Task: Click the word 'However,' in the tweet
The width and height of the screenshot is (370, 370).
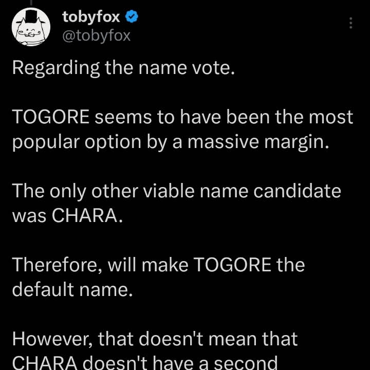Action: [52, 339]
